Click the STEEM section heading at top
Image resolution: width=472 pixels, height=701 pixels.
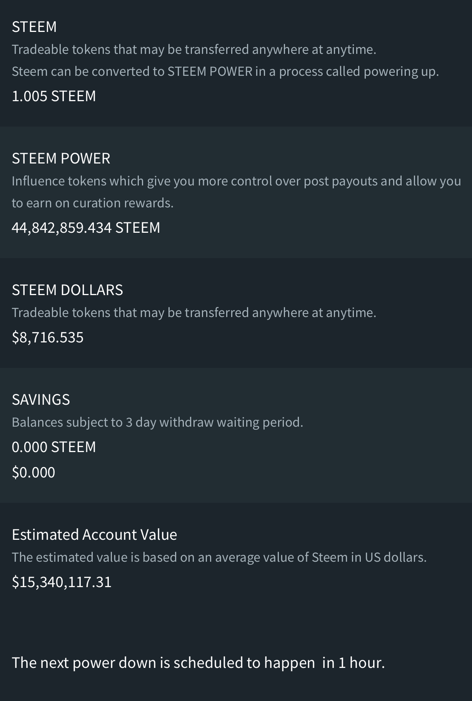coord(34,27)
